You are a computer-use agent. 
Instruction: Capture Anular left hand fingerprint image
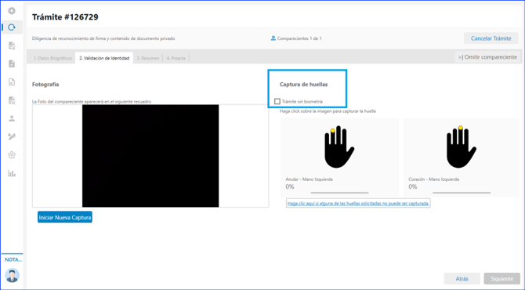tap(339, 147)
